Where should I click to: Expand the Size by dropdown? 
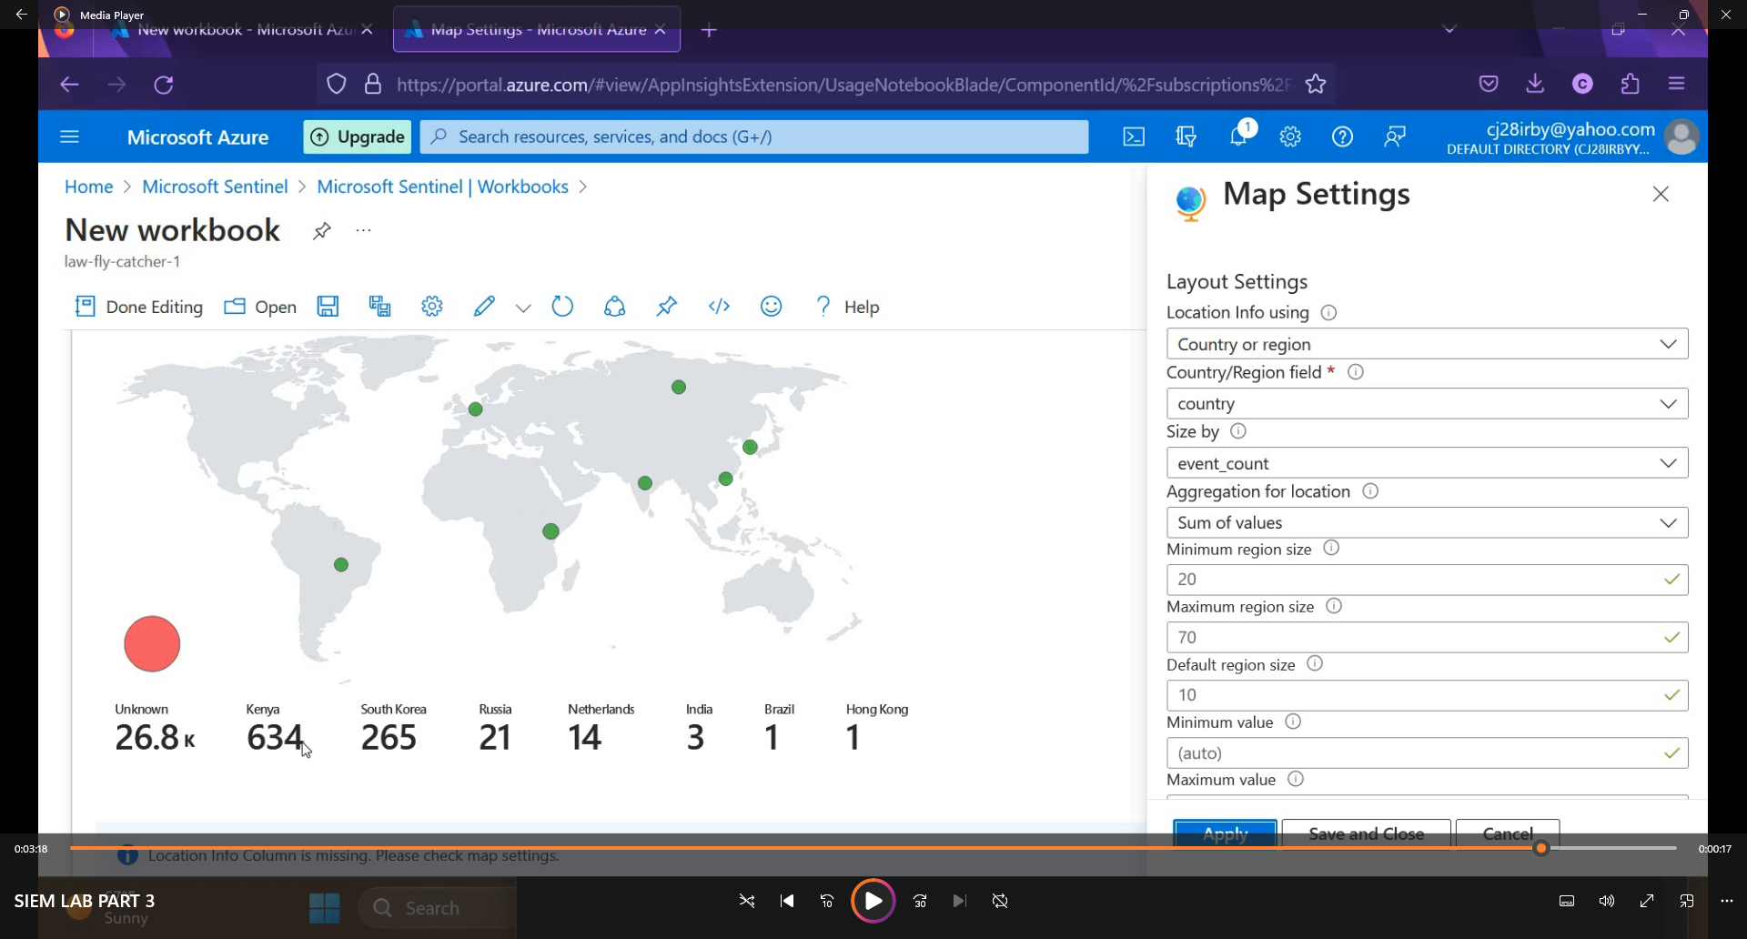1427,463
